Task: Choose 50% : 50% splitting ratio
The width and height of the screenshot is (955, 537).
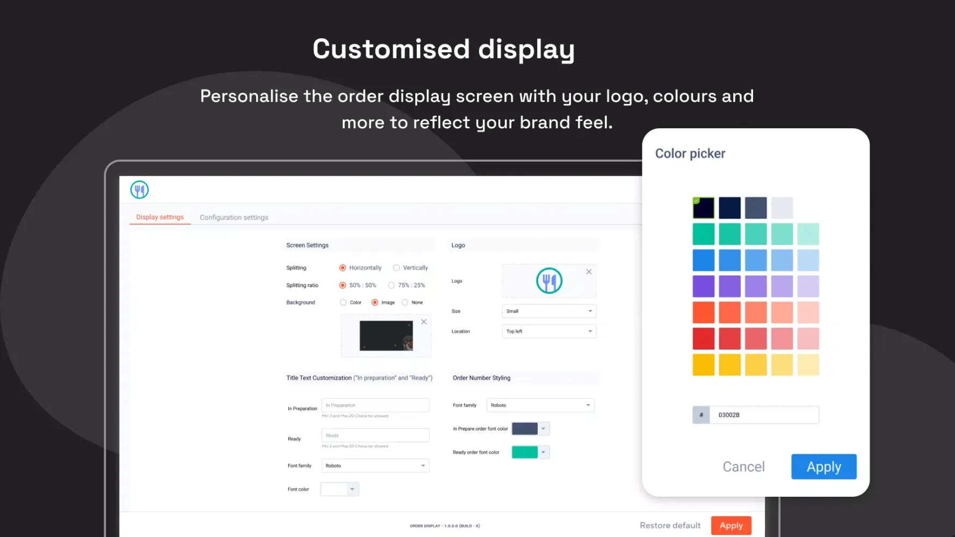Action: (343, 285)
